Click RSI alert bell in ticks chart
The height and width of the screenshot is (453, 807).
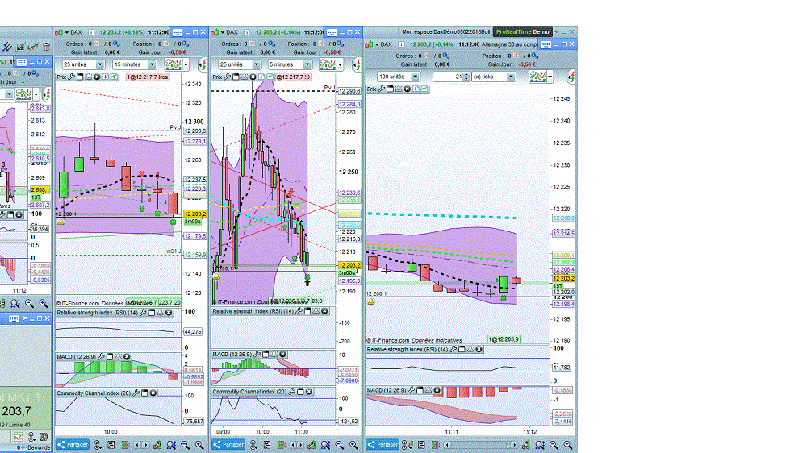470,349
